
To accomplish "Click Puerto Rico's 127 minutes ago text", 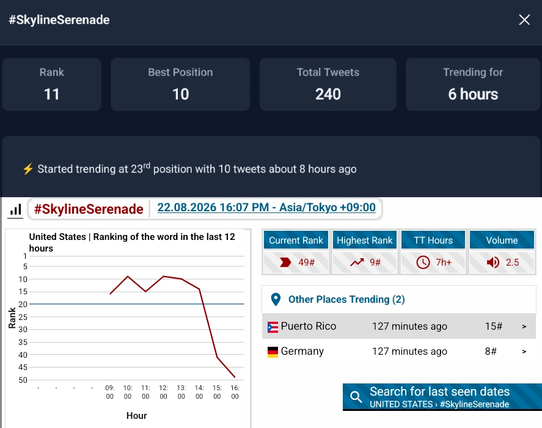I will tap(409, 326).
